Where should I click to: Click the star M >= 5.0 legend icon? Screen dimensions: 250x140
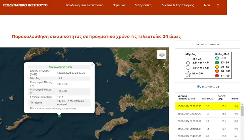click(188, 75)
